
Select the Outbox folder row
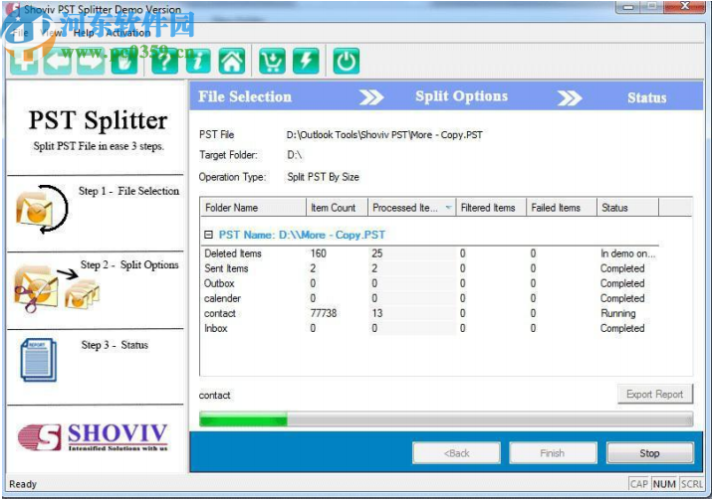click(x=430, y=283)
